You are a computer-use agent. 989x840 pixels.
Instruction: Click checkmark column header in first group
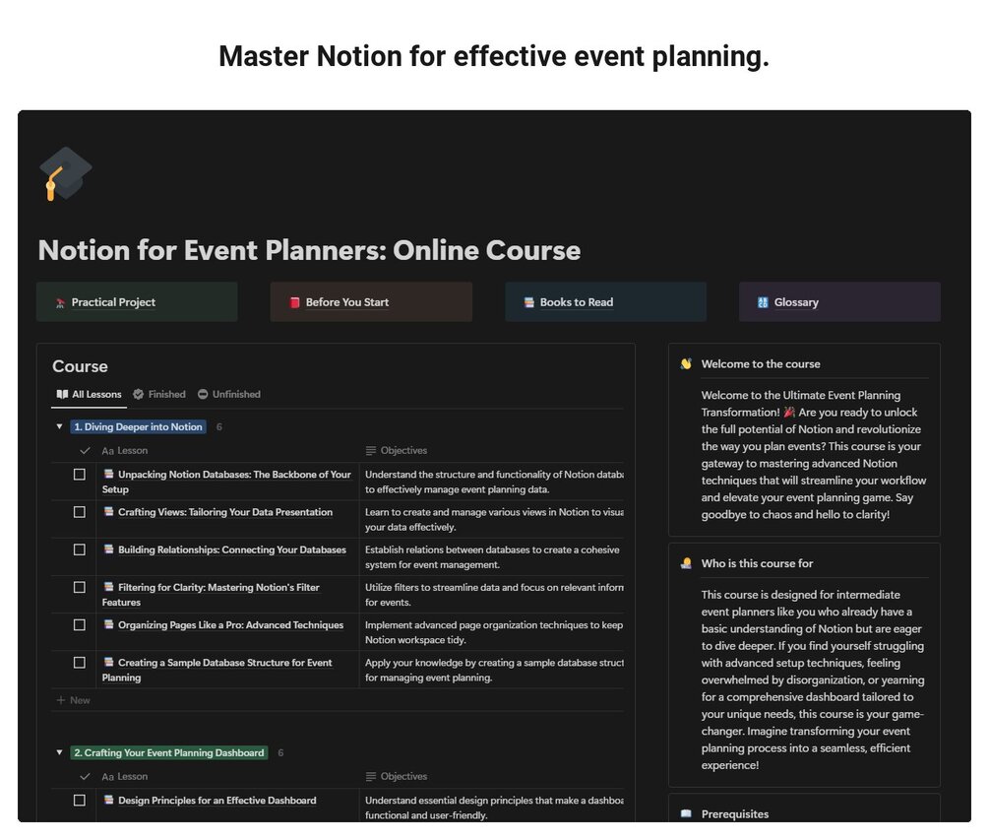[x=86, y=451]
